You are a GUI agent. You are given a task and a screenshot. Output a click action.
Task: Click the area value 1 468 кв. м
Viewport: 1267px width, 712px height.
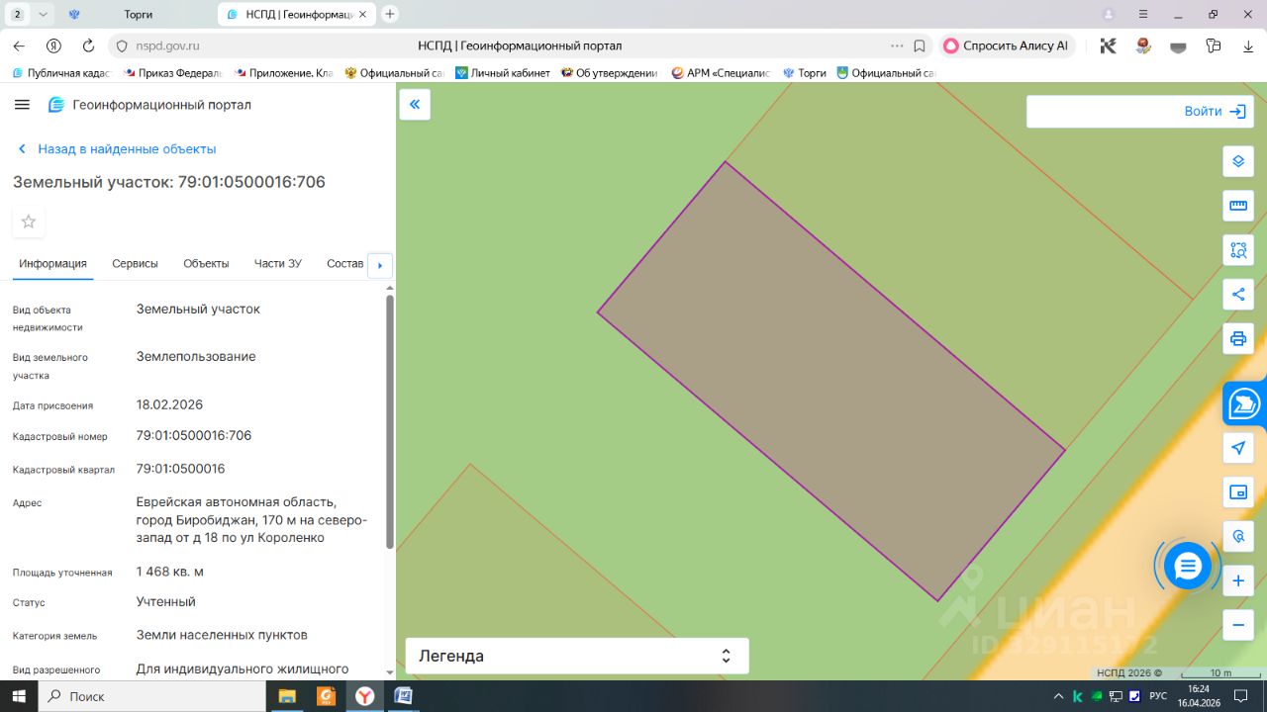click(x=170, y=572)
